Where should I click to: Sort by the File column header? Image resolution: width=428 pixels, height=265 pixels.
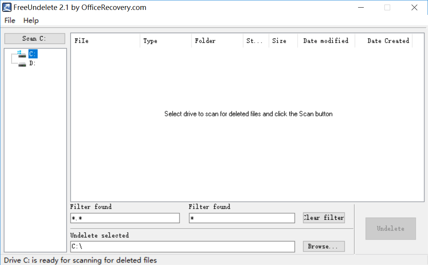105,41
